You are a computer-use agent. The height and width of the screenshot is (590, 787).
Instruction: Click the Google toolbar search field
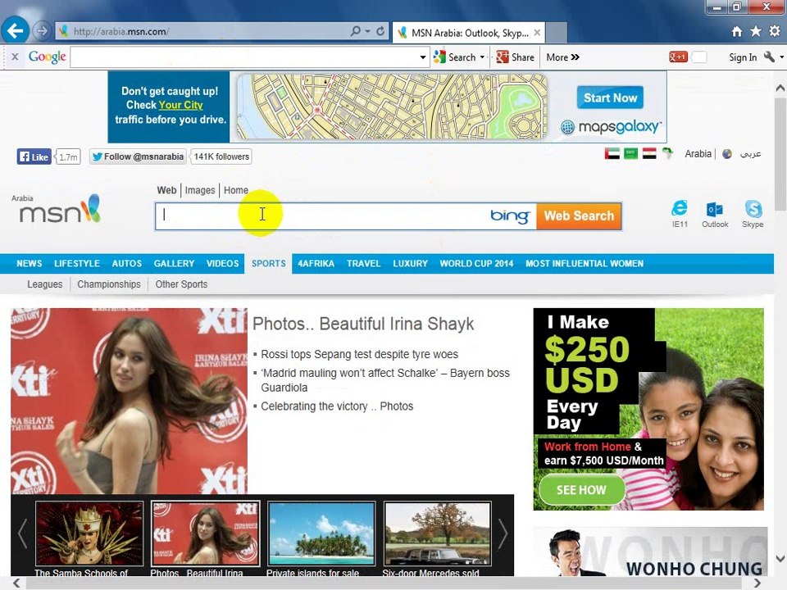point(244,57)
